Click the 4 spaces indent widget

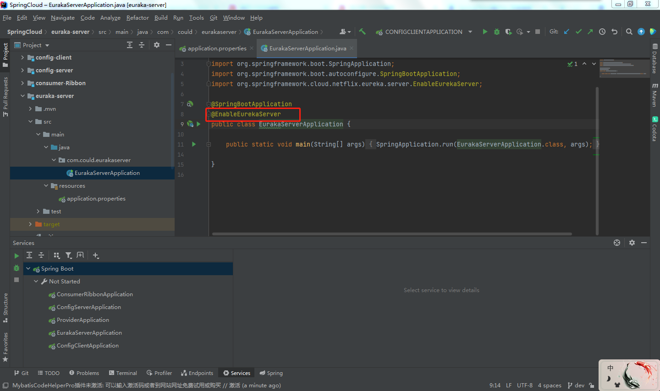tap(550, 386)
